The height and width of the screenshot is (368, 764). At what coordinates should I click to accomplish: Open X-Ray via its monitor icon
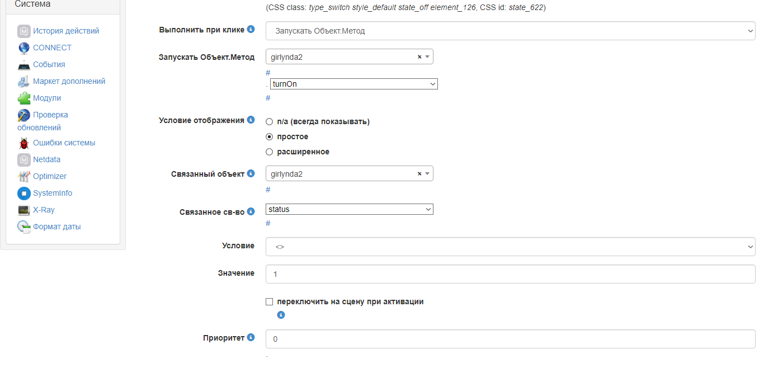pos(23,210)
